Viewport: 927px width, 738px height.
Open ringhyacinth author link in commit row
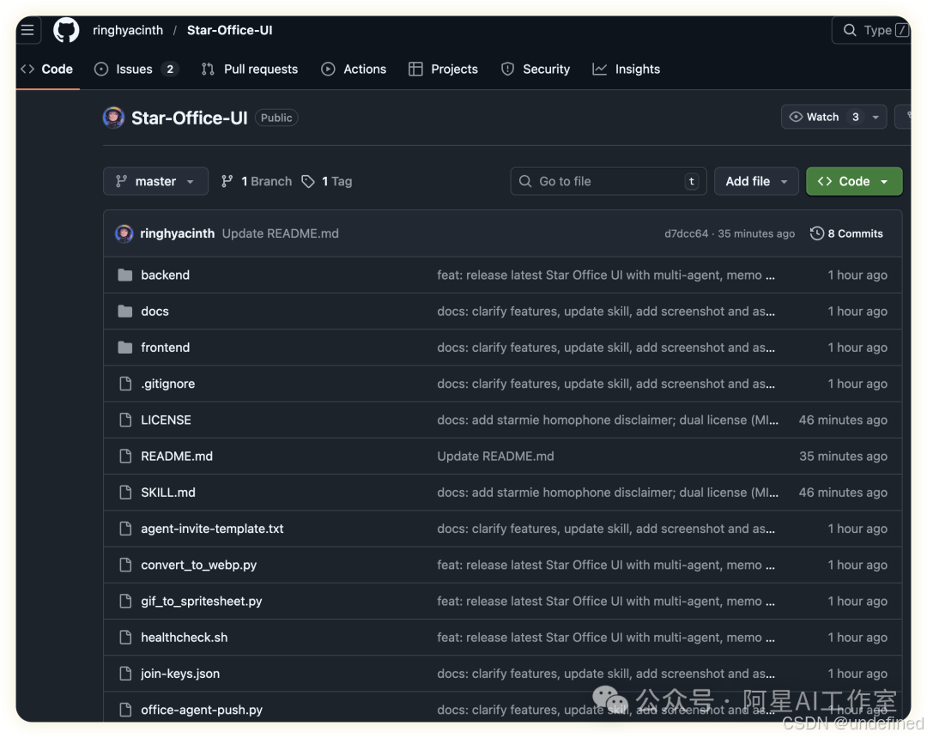[178, 233]
